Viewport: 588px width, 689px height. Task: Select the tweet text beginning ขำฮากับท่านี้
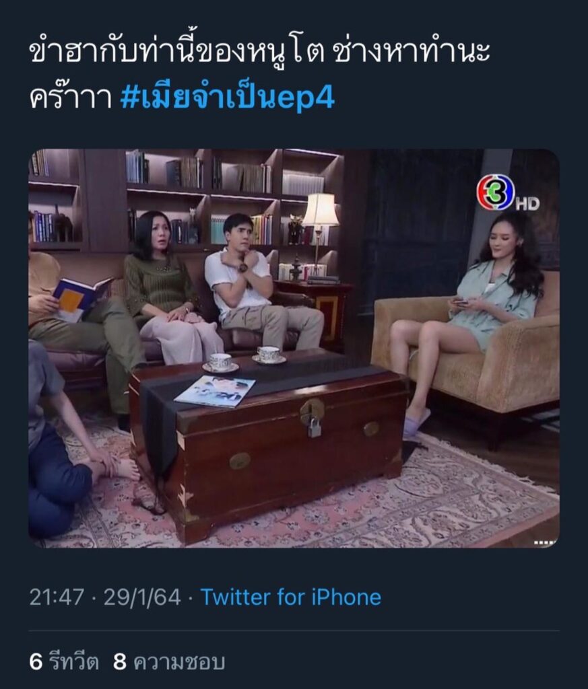coord(259,75)
